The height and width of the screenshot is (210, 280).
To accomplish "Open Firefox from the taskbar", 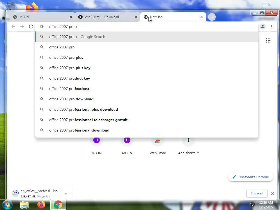I will 41,205.
